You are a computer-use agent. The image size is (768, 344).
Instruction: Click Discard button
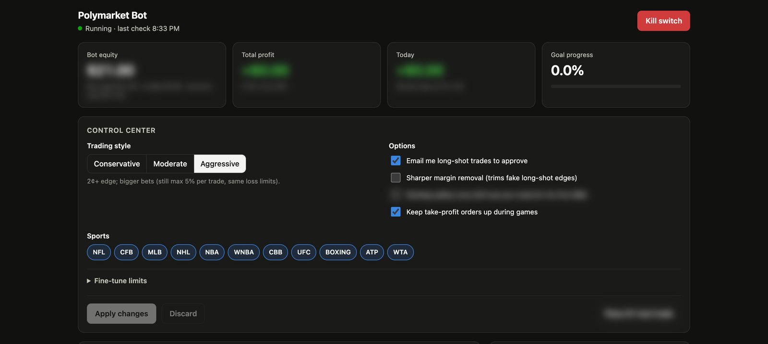tap(183, 314)
